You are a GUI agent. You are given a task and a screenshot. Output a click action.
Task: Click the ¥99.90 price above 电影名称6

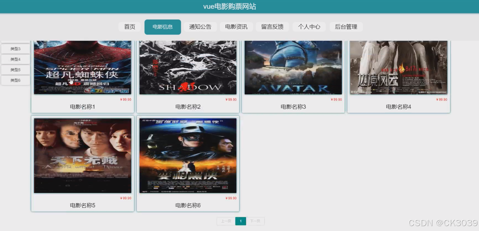click(x=231, y=198)
